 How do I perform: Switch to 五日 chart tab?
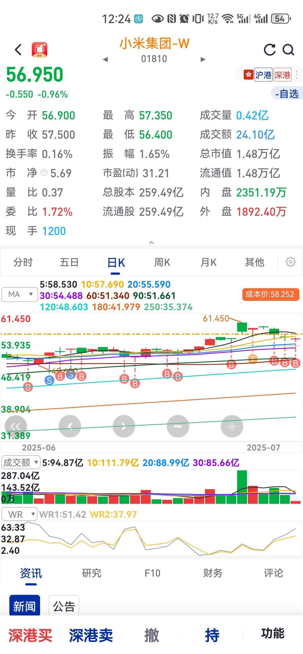(x=69, y=262)
